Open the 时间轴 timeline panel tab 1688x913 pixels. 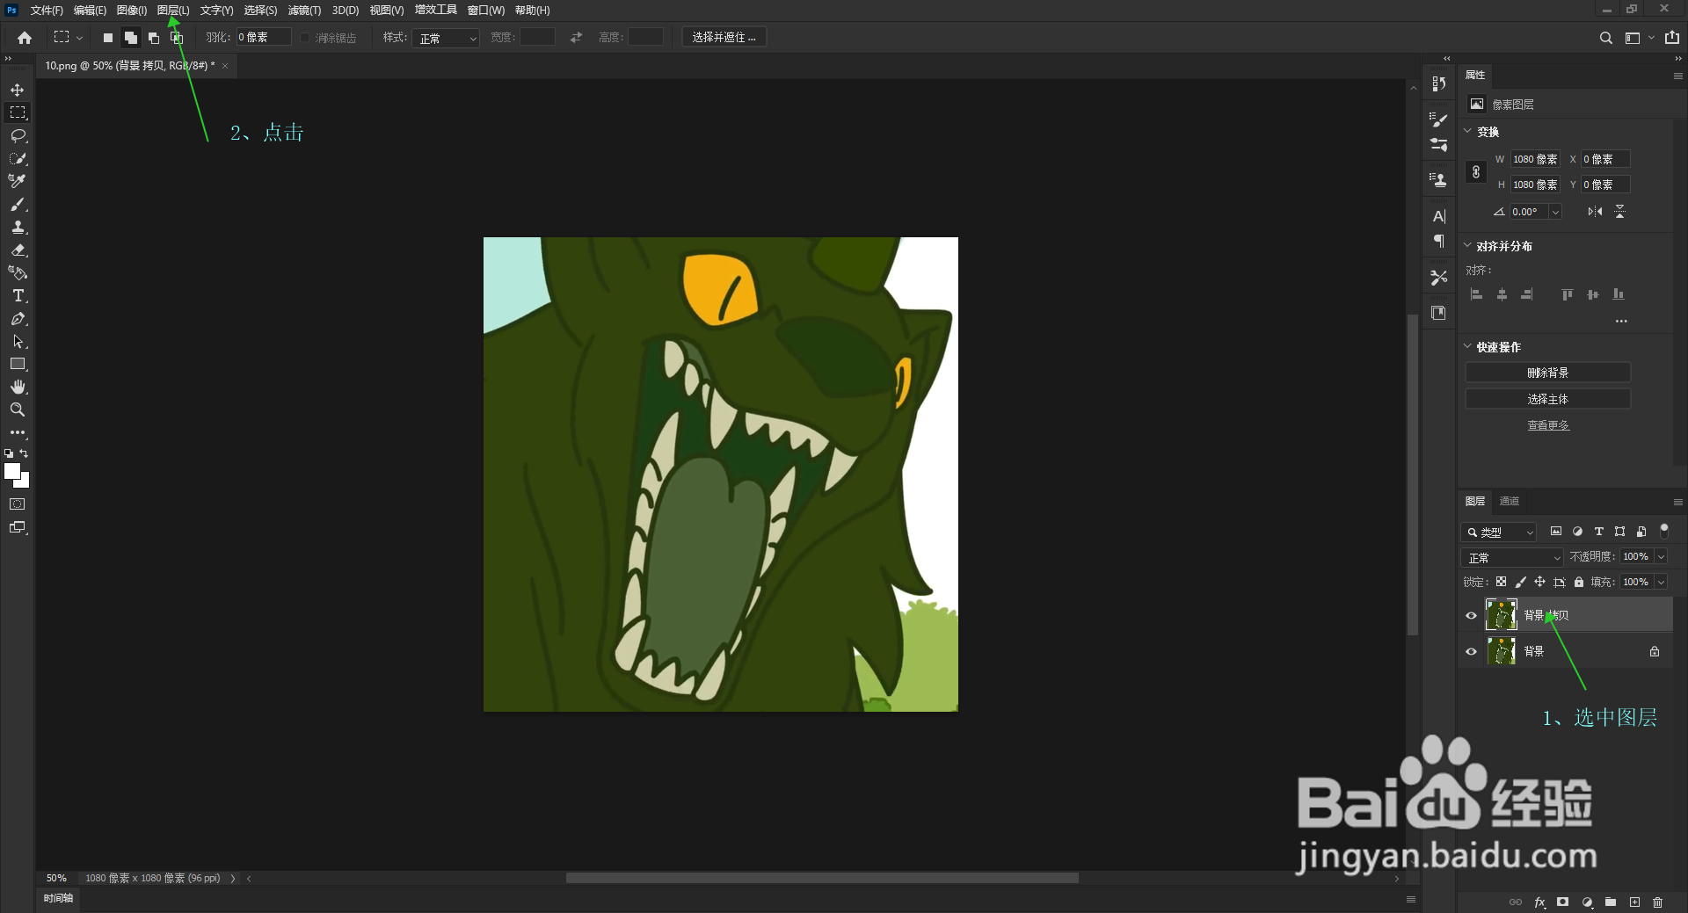click(58, 898)
